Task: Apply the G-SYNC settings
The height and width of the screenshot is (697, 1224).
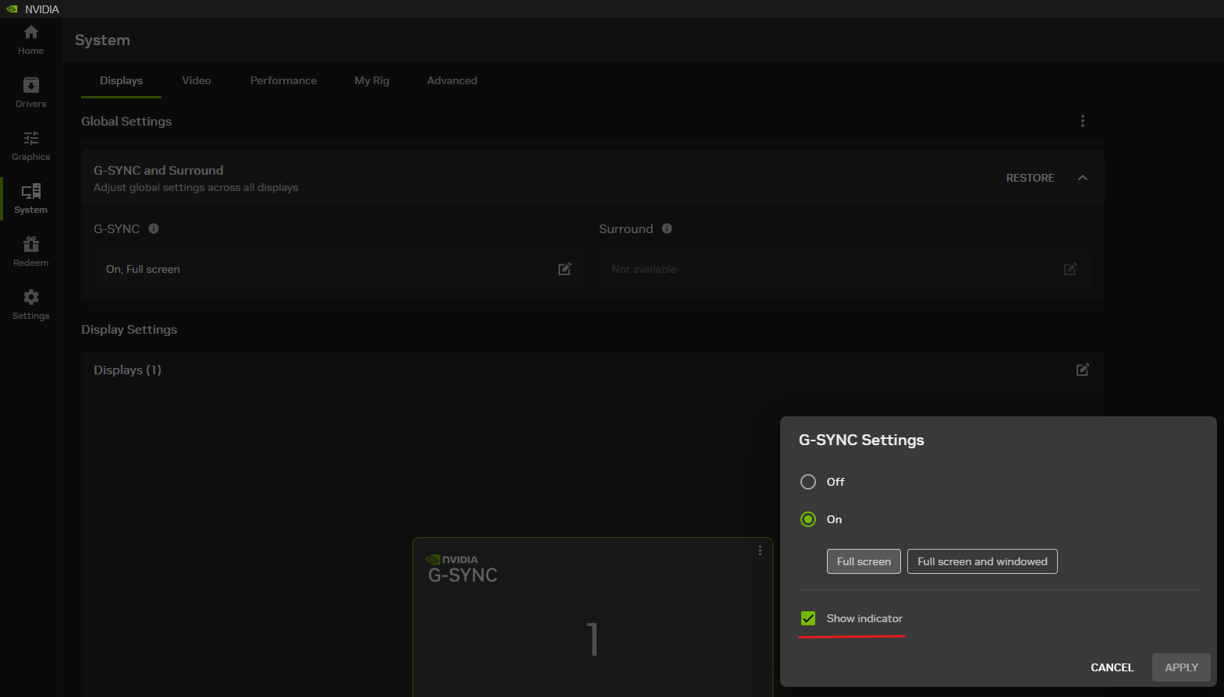Action: [1181, 667]
